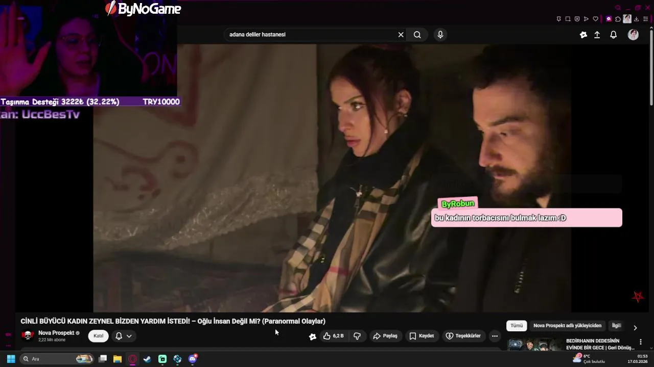
Task: Open File Explorer from taskbar
Action: tap(118, 359)
